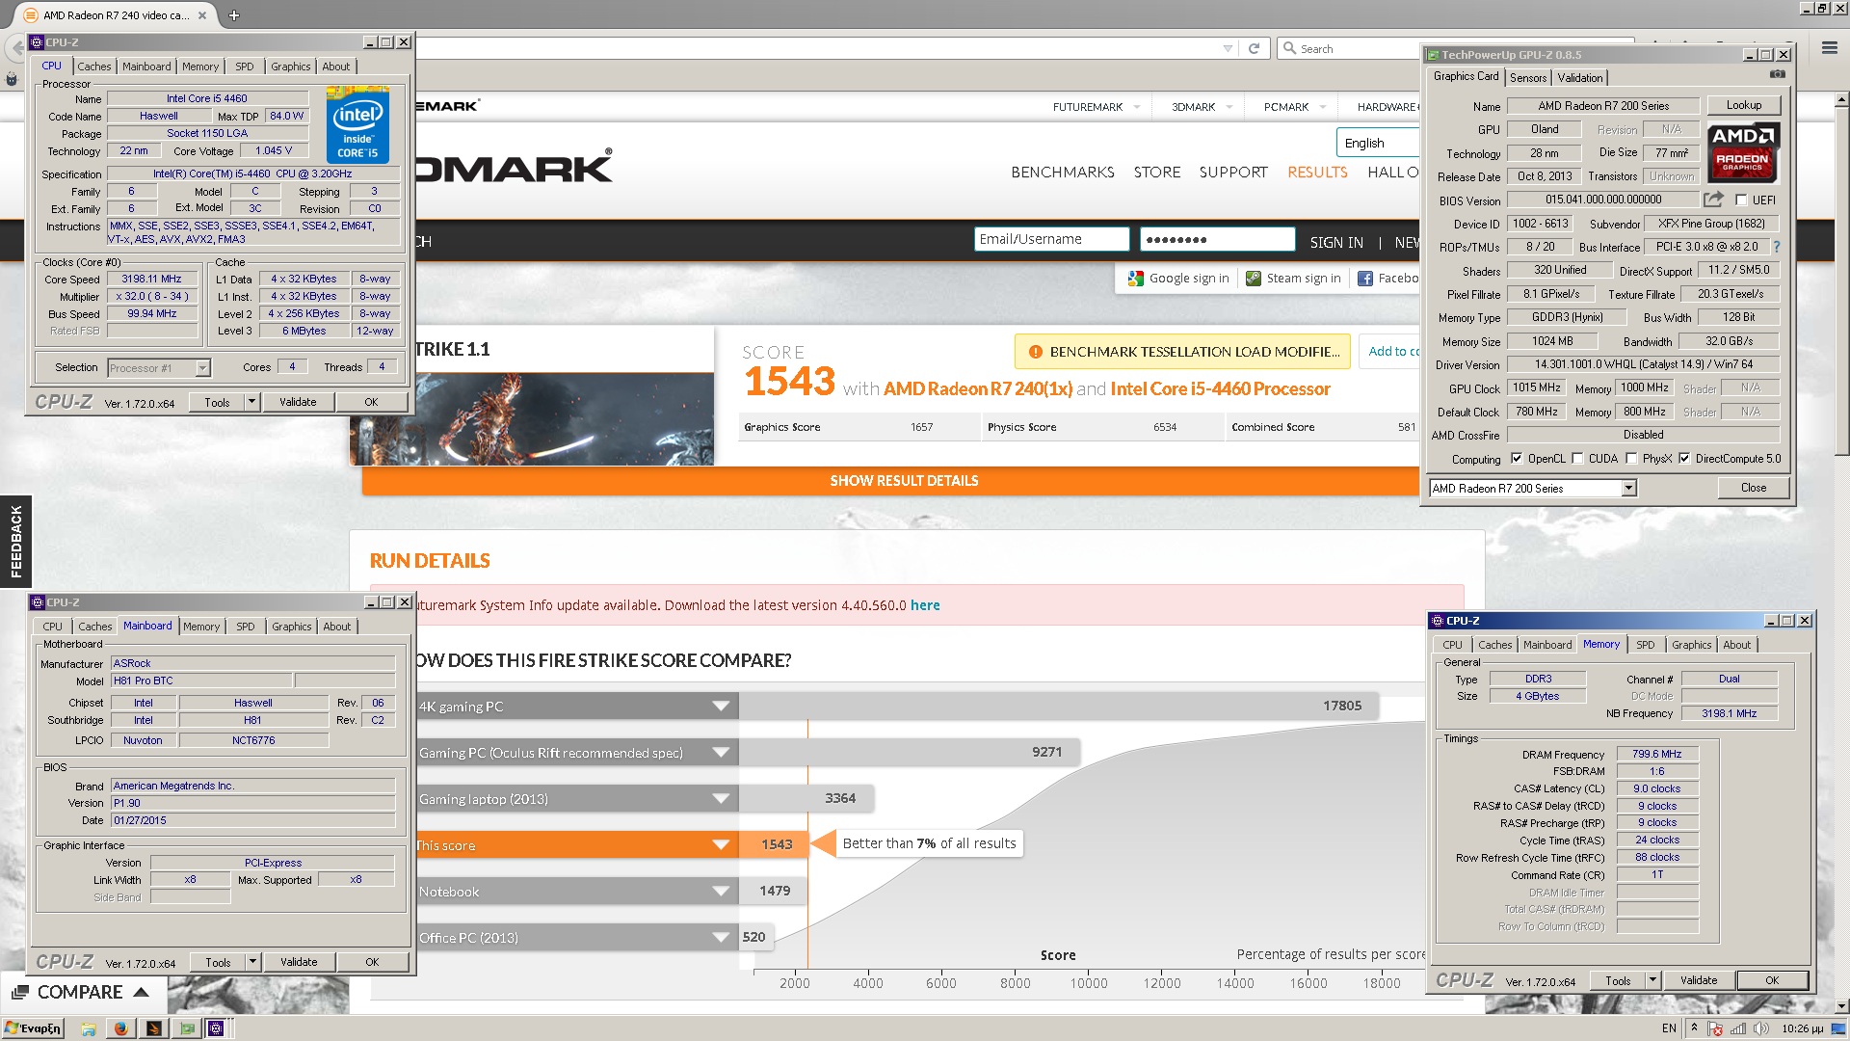
Task: Expand the 4K gaming PC row
Action: coord(721,707)
